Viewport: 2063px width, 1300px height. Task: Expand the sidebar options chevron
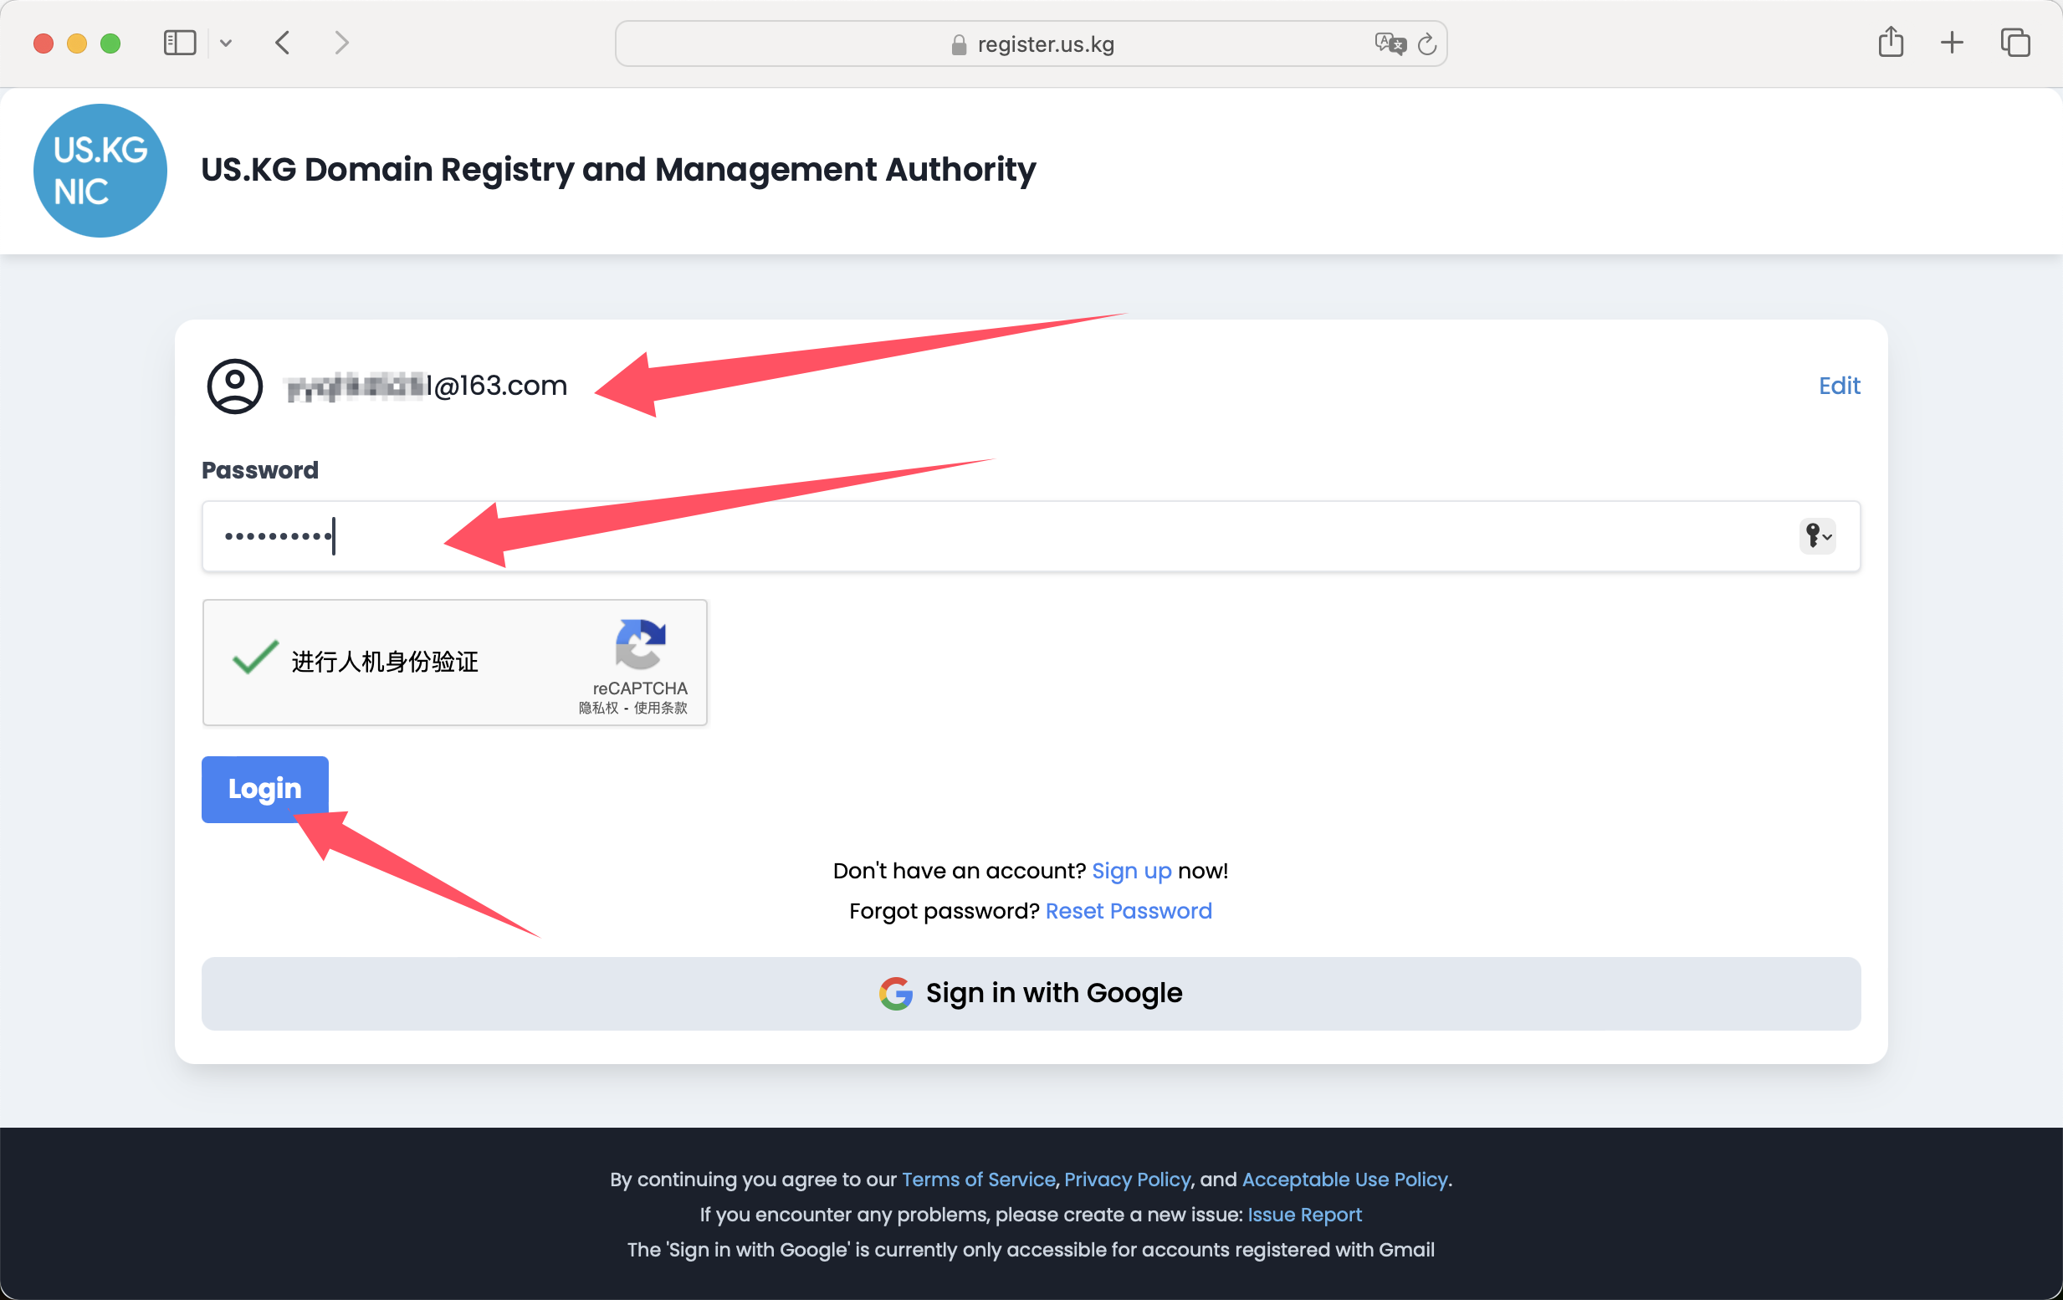[x=225, y=43]
